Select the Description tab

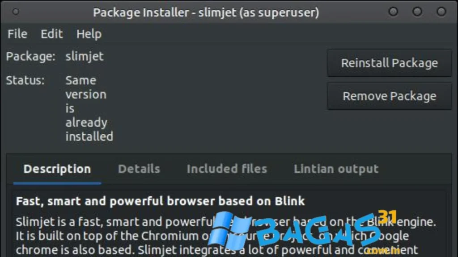pyautogui.click(x=57, y=169)
